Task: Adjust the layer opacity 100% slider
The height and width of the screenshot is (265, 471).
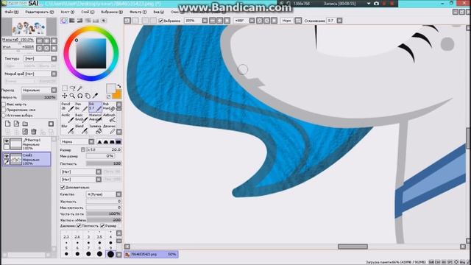Action: tap(39, 97)
